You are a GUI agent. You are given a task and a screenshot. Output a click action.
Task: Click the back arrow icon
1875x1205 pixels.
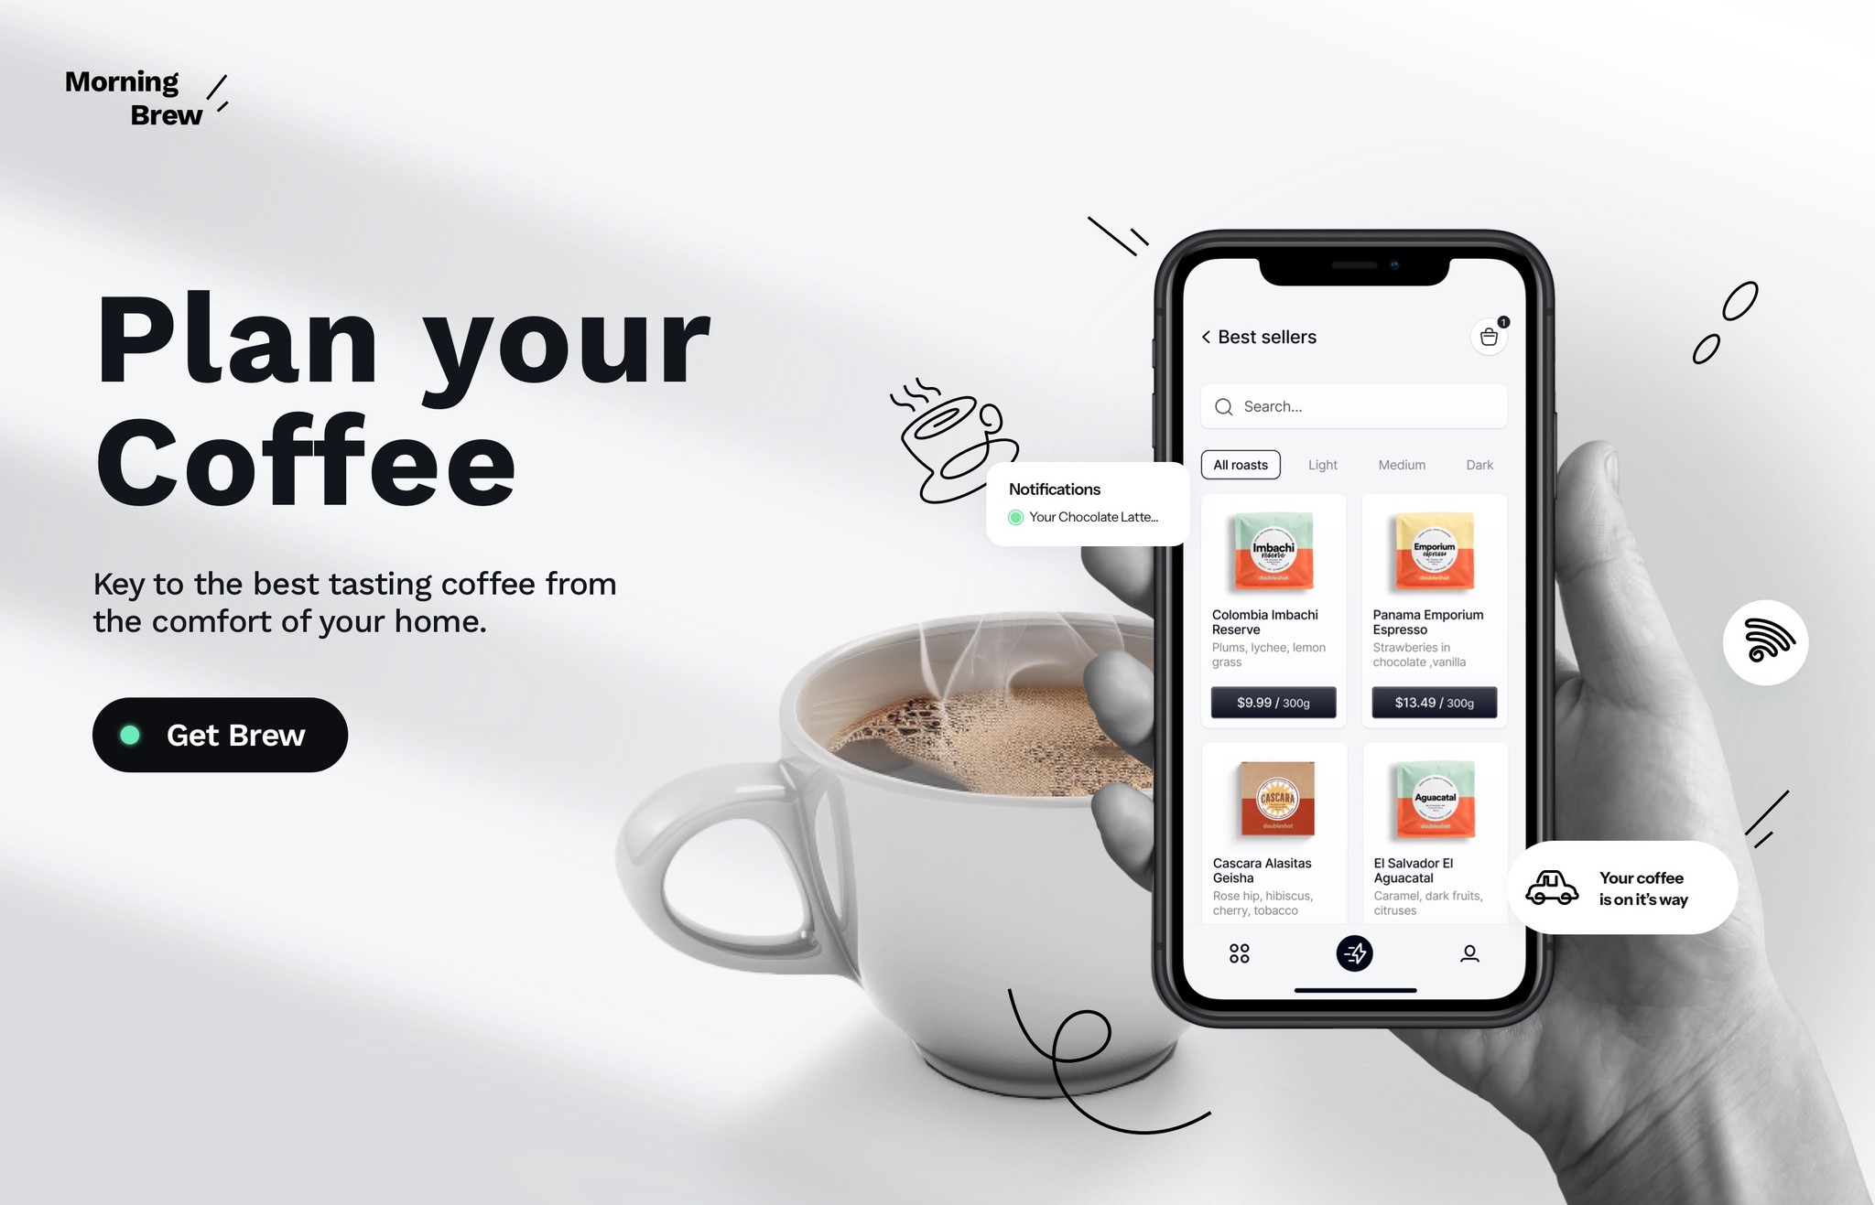click(1200, 336)
